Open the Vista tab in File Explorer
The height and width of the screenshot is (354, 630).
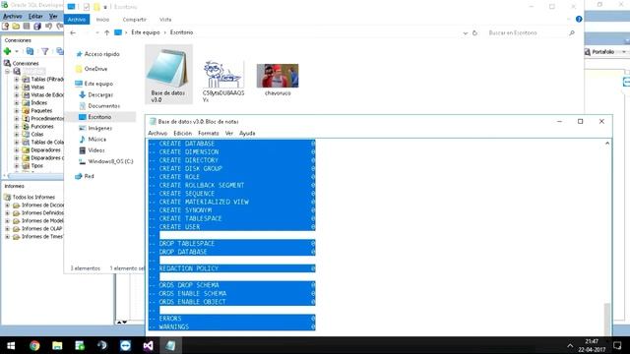tap(165, 20)
